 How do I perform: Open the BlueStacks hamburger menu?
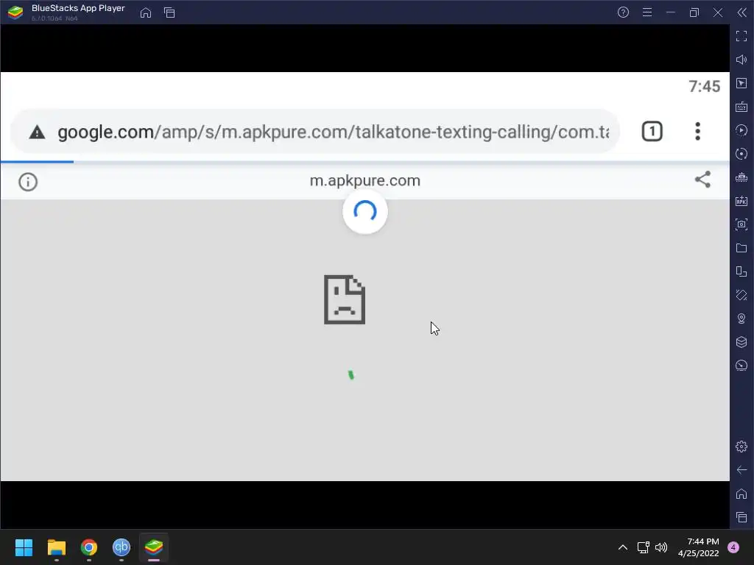pos(647,13)
